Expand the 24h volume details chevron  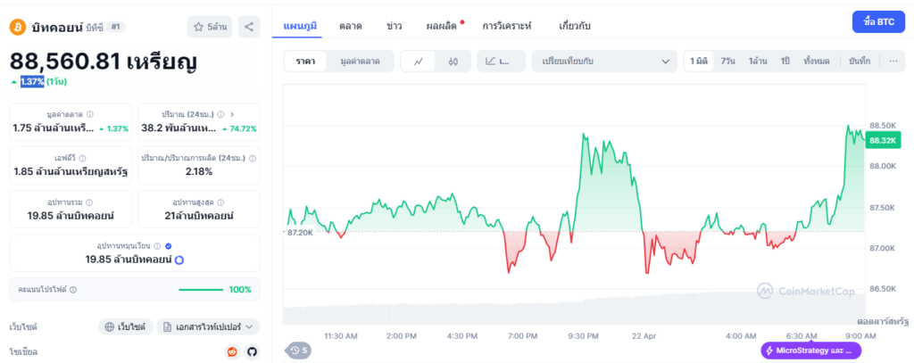232,114
